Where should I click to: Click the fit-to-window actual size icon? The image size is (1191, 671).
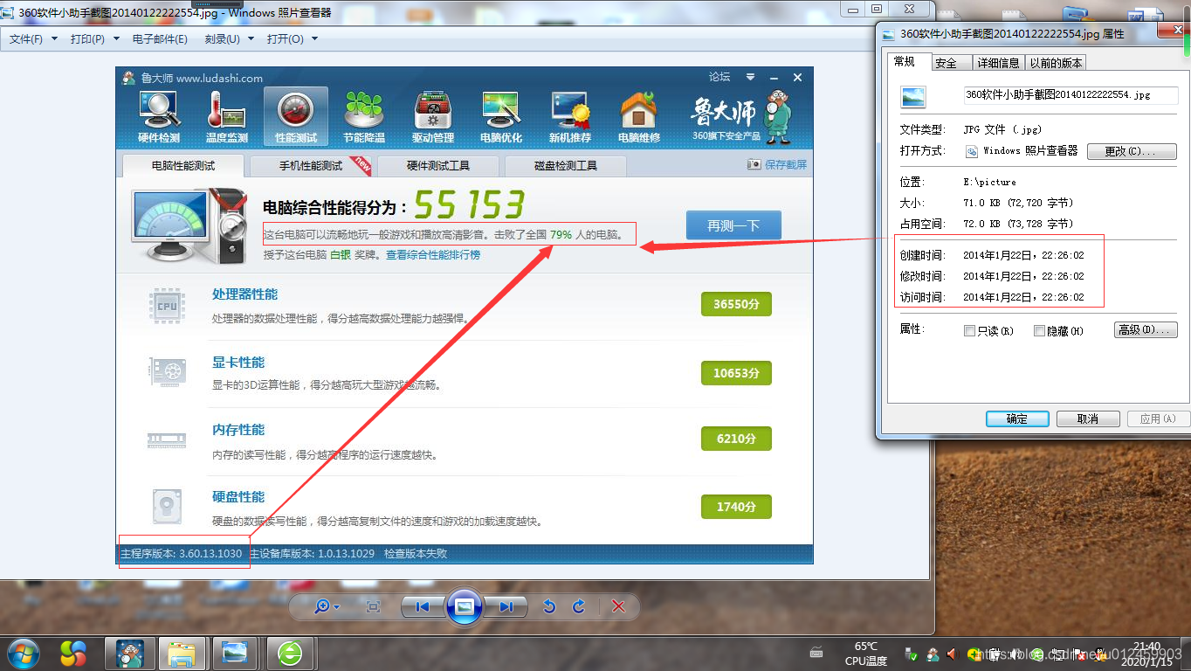[373, 606]
